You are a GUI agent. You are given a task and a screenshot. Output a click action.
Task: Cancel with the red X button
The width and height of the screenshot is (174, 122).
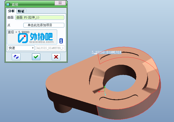pyautogui.click(x=56, y=57)
